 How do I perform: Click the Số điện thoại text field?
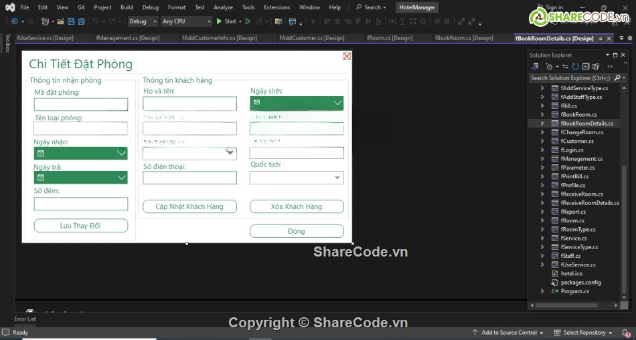coord(189,178)
